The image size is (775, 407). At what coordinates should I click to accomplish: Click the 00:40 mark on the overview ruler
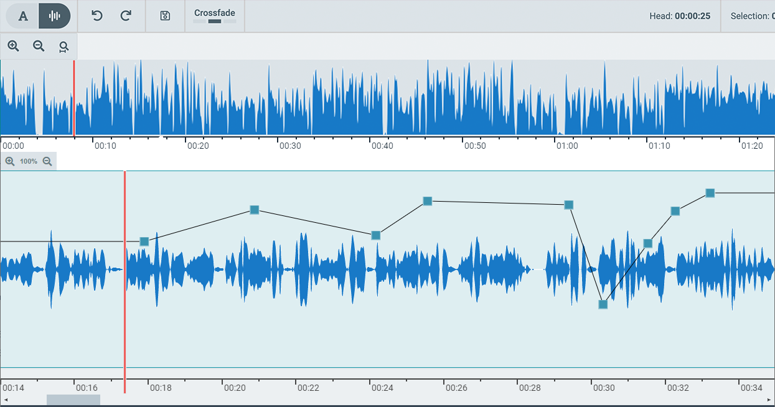(x=382, y=146)
